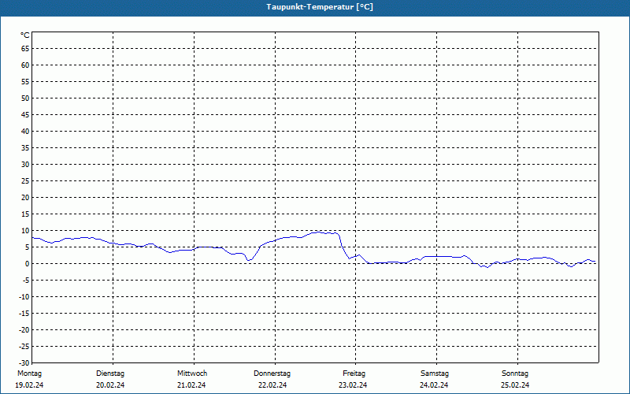Click the 'Freitag' day label
Image resolution: width=630 pixels, height=394 pixels.
[x=354, y=374]
